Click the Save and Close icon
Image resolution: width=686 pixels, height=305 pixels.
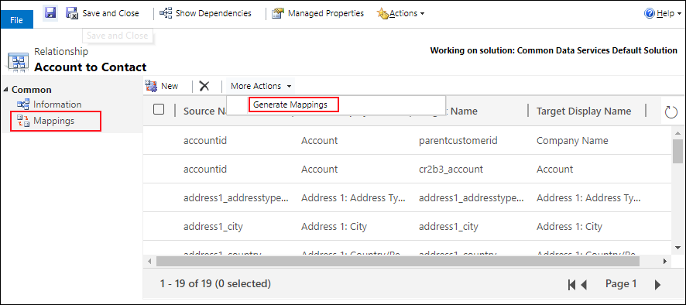[72, 14]
